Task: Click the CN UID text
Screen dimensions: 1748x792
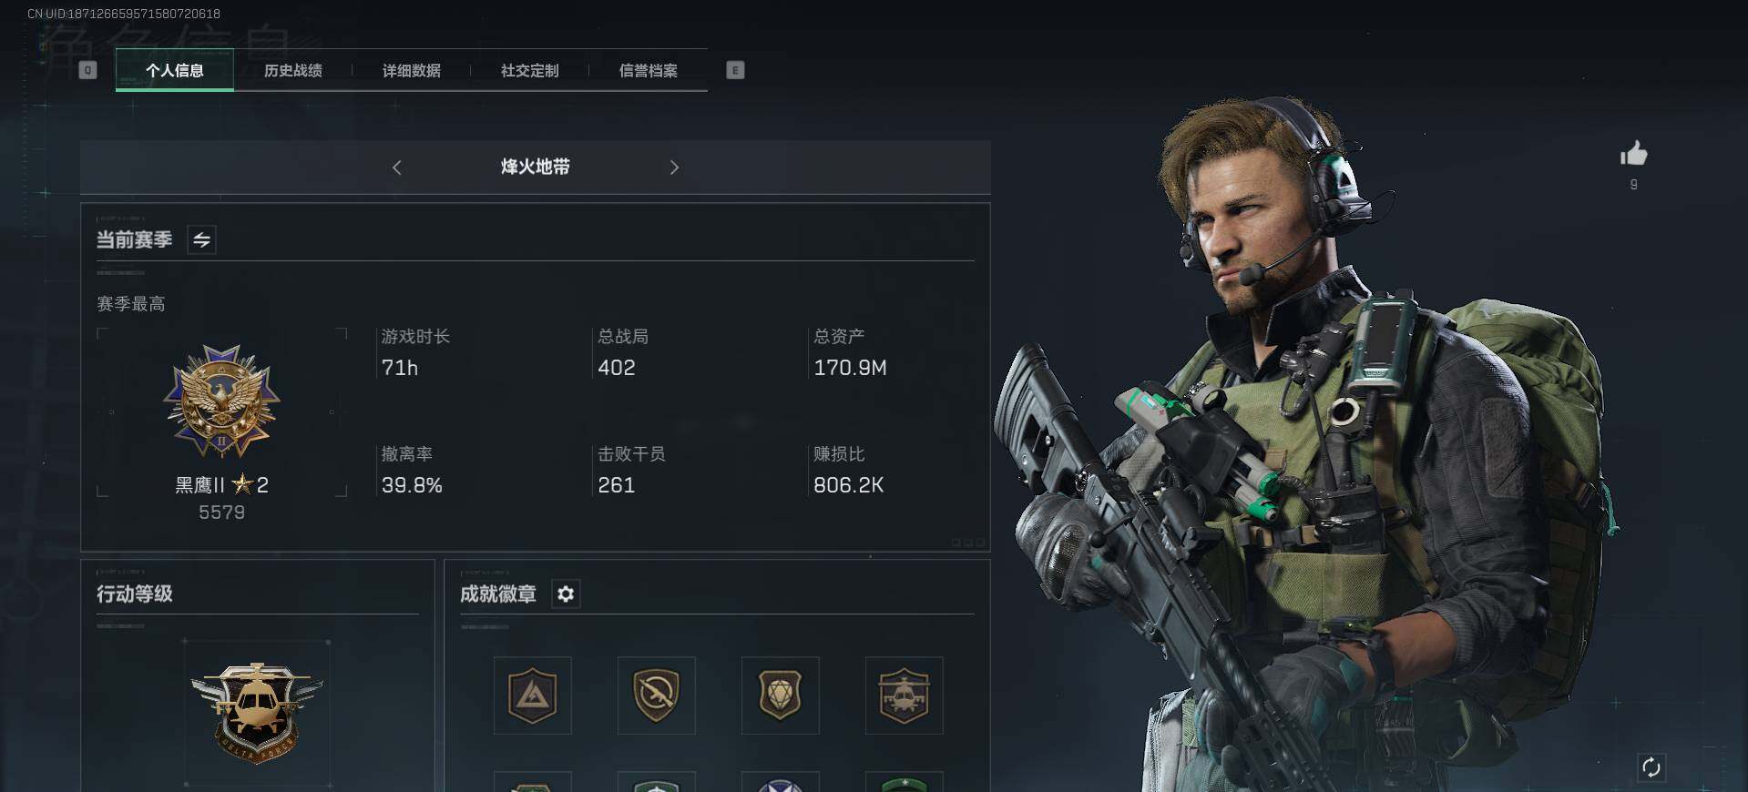Action: click(124, 14)
